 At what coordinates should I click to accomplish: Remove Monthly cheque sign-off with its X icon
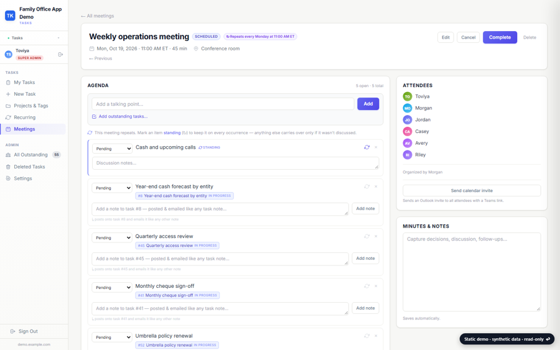tap(376, 286)
